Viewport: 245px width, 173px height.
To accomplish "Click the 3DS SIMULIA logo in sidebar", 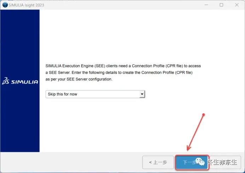I will click(x=20, y=81).
